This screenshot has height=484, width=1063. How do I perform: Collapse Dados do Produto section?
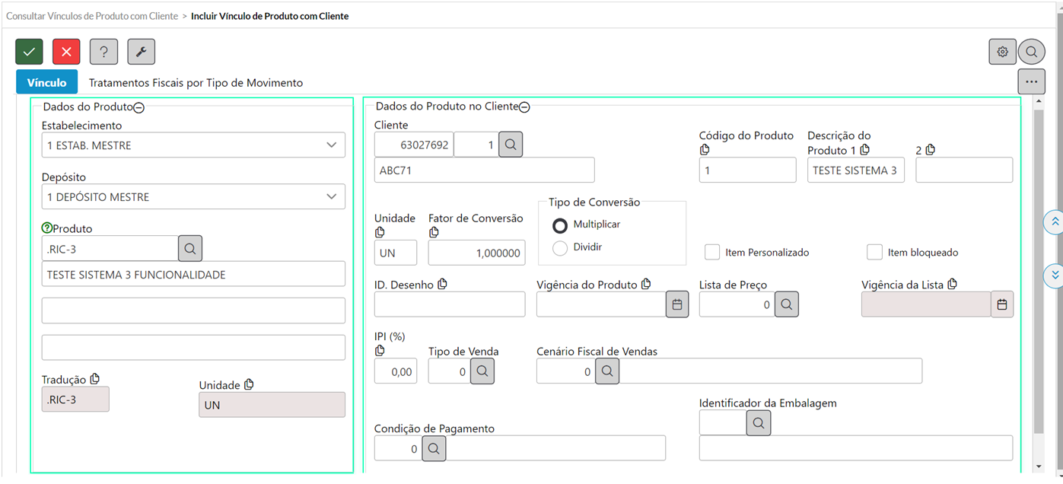coord(139,108)
